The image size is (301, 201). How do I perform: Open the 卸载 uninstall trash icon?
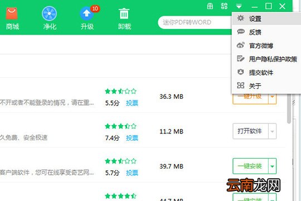(x=124, y=18)
